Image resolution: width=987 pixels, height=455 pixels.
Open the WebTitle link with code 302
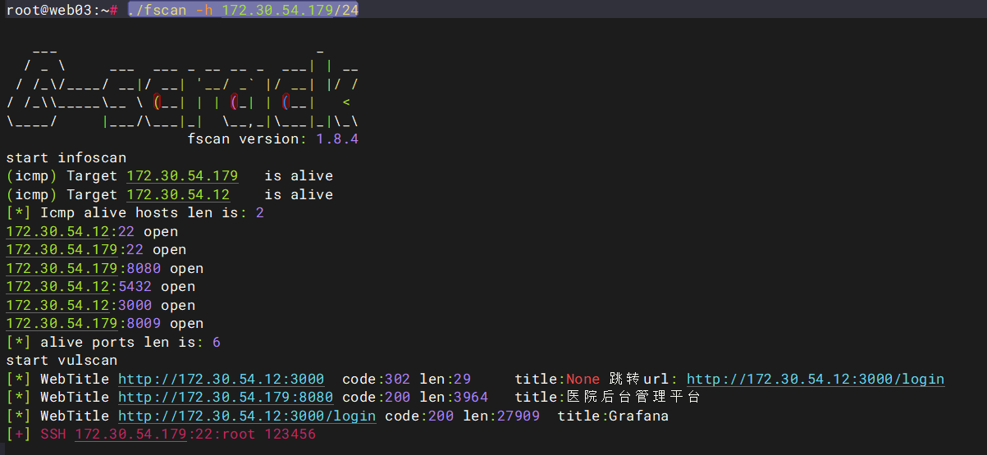[221, 379]
